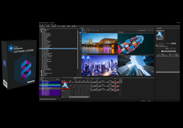Select the Output 1 device row

50,95
